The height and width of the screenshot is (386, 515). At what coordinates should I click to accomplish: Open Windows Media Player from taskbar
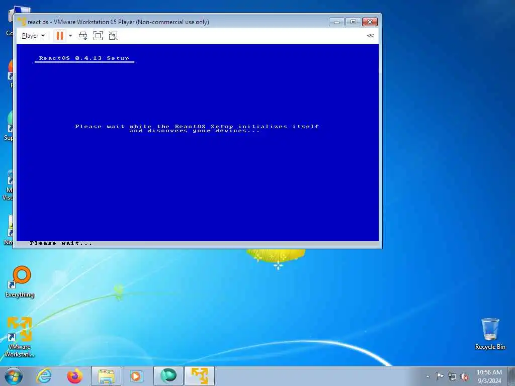[x=136, y=376]
